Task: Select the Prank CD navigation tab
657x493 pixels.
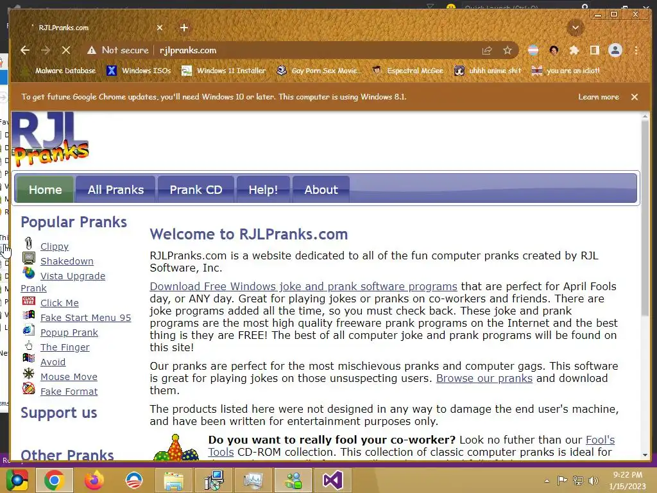Action: (196, 189)
